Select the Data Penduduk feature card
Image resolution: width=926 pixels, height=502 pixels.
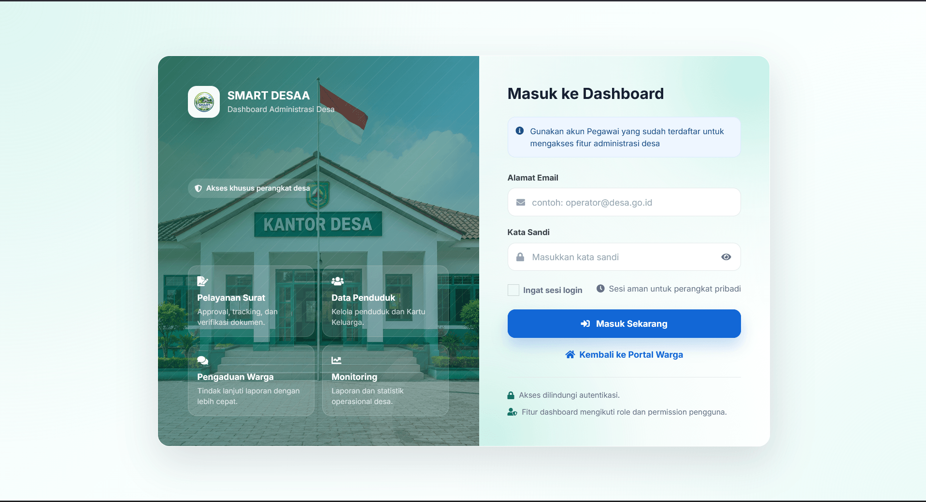pyautogui.click(x=385, y=301)
